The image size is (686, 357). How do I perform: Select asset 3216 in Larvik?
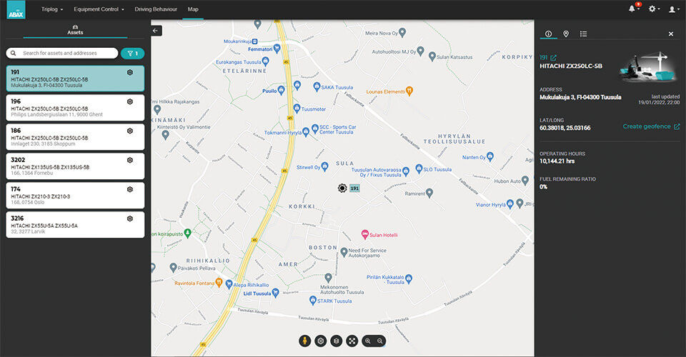click(75, 225)
